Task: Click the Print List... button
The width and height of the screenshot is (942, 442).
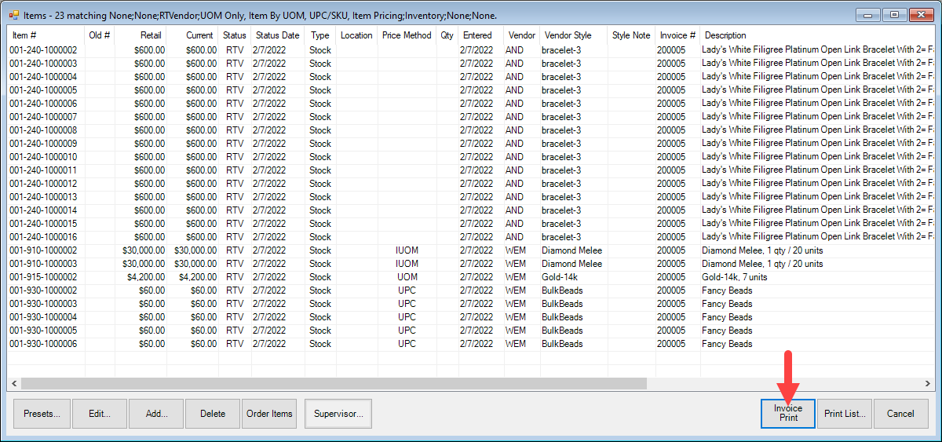Action: [x=845, y=414]
